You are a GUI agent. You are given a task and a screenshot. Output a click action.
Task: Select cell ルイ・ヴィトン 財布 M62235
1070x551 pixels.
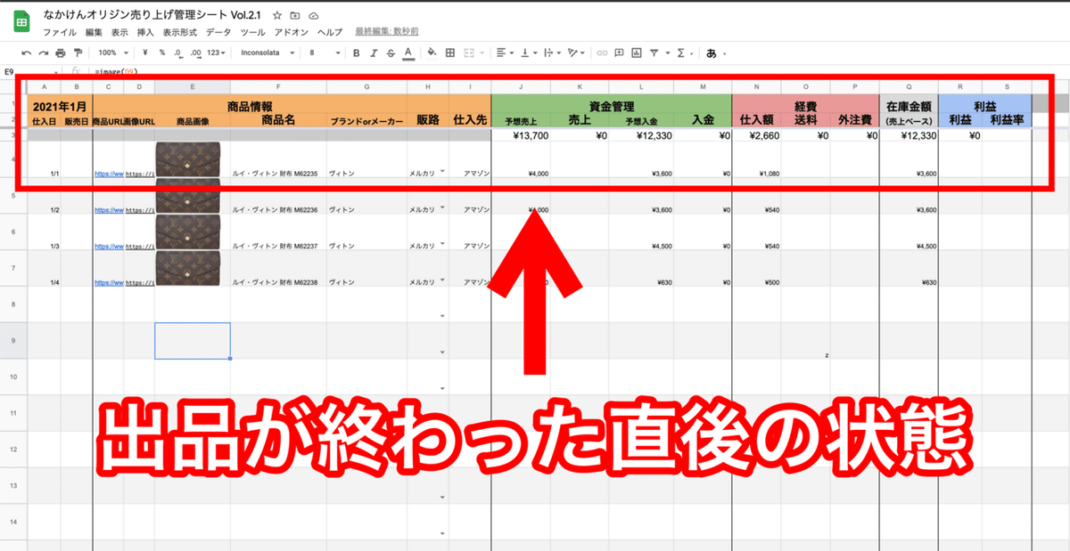[x=278, y=160]
